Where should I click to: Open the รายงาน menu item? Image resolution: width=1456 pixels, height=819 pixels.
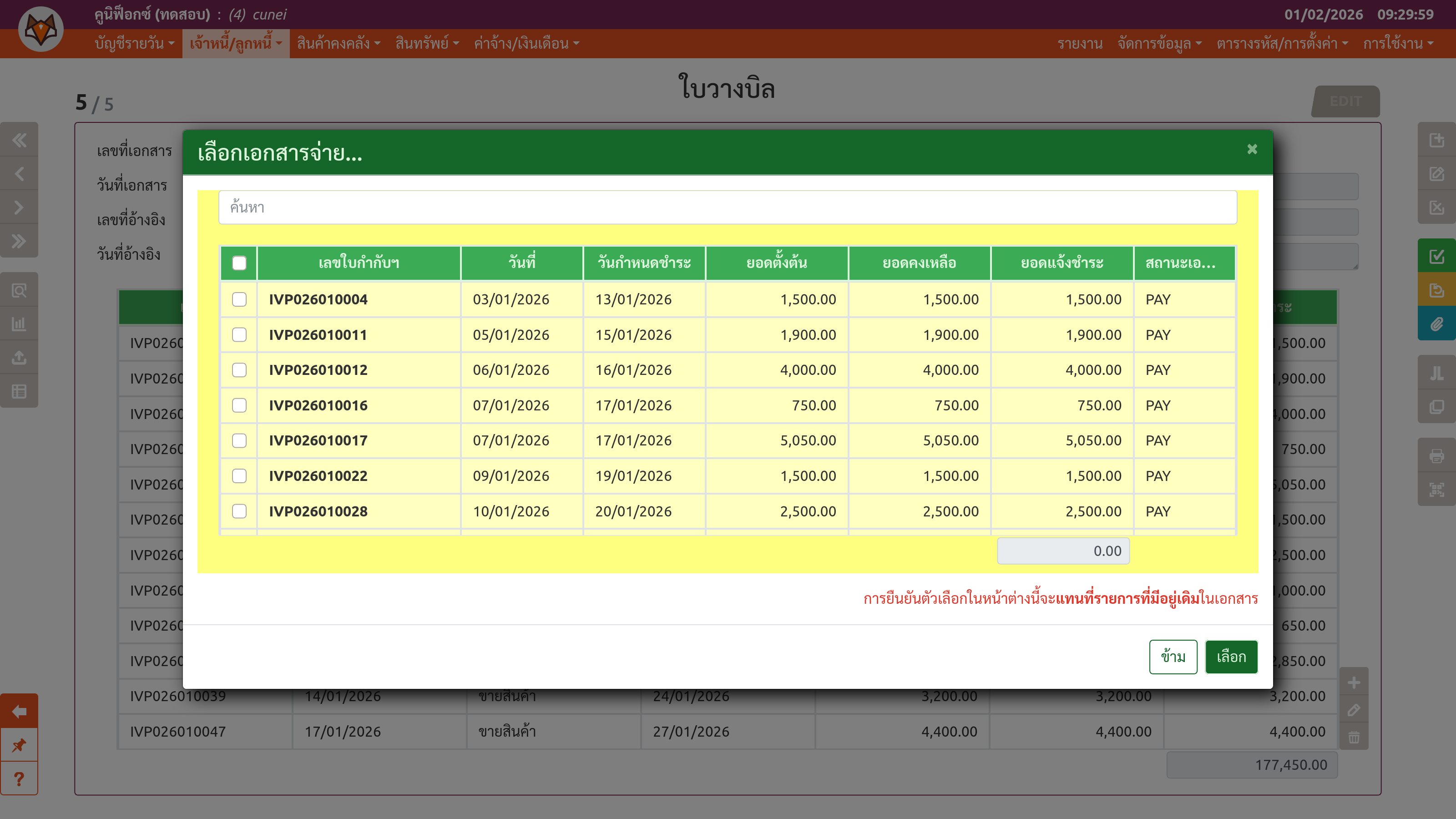1080,44
